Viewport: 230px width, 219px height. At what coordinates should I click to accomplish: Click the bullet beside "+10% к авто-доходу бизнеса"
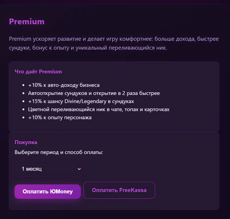(x=24, y=85)
